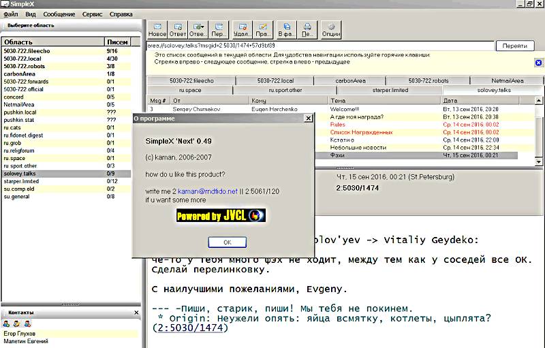Click the В фа... (save to file) icon
The image size is (545, 348).
286,30
